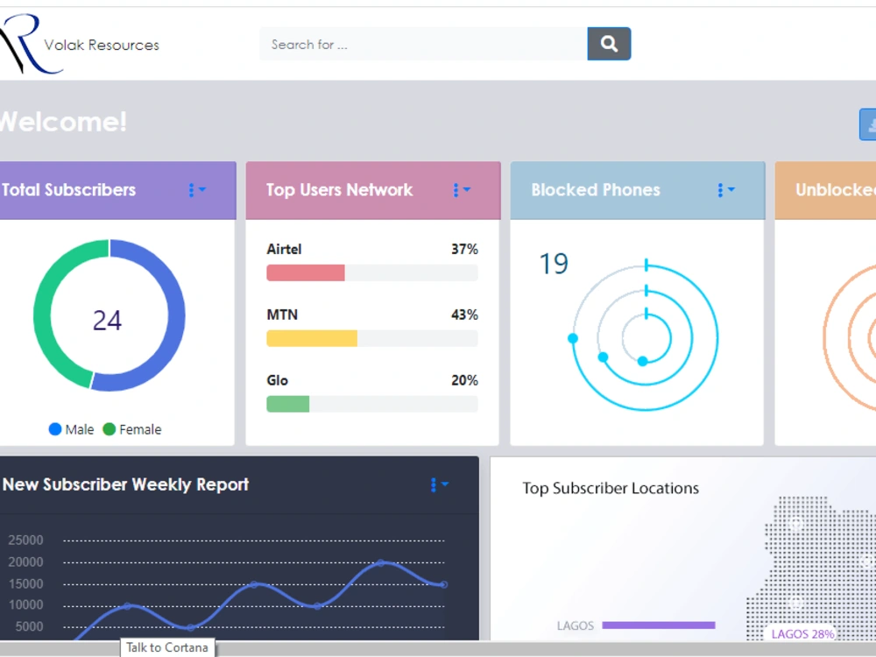Image resolution: width=876 pixels, height=657 pixels.
Task: Click the LAGOS purple location bar
Action: coord(659,625)
